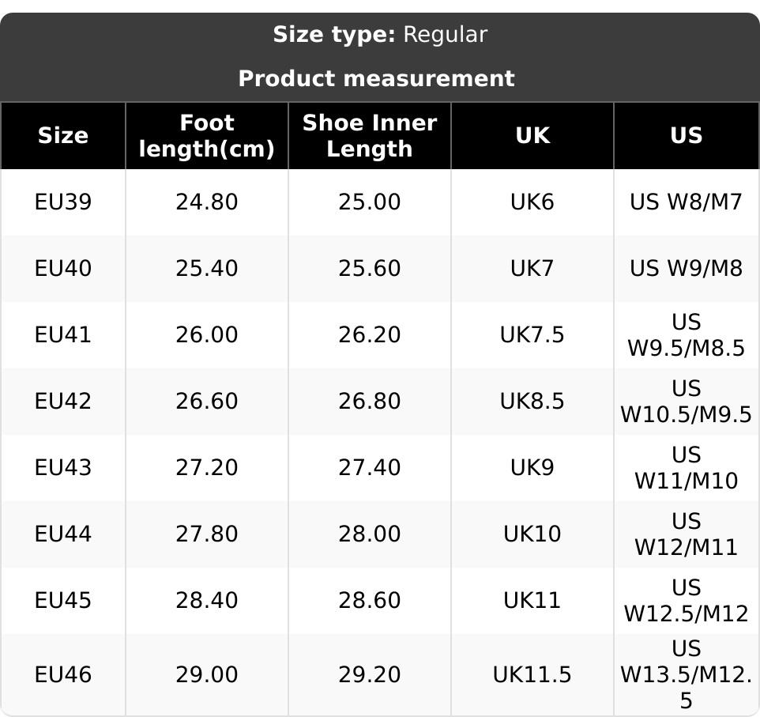Click the 27.20 foot length value
This screenshot has width=760, height=717.
click(x=206, y=468)
